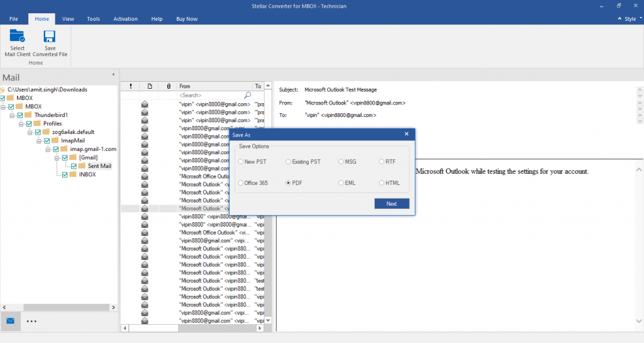This screenshot has width=644, height=343.
Task: Select the Existing PST radio option
Action: point(303,162)
